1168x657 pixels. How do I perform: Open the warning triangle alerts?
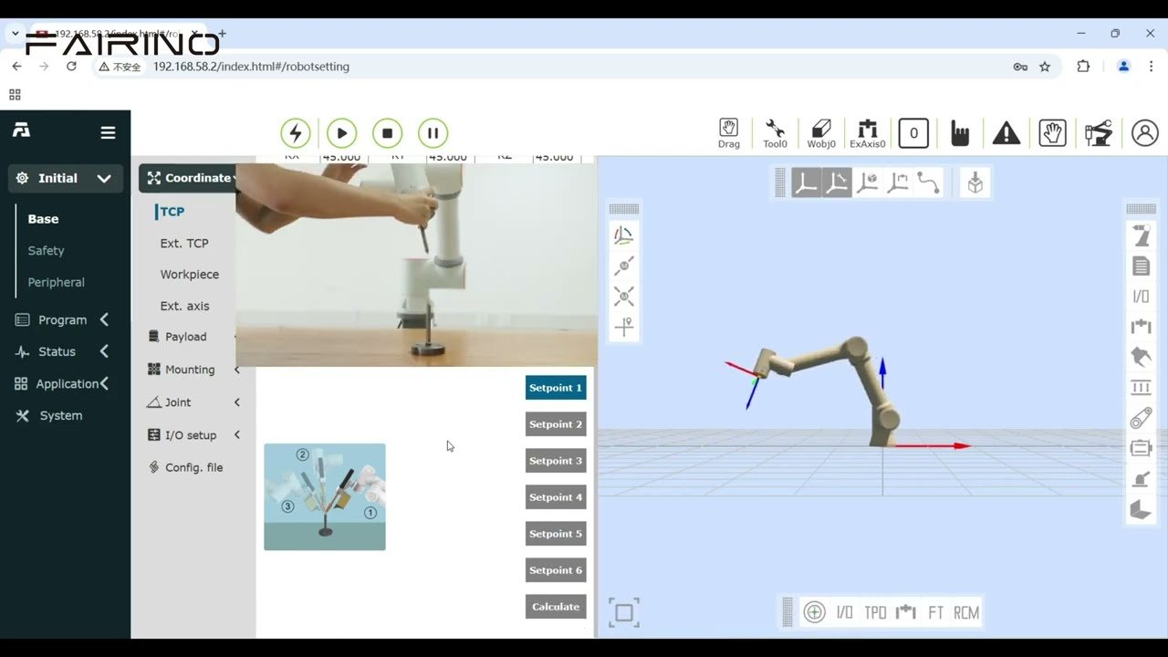point(1006,133)
